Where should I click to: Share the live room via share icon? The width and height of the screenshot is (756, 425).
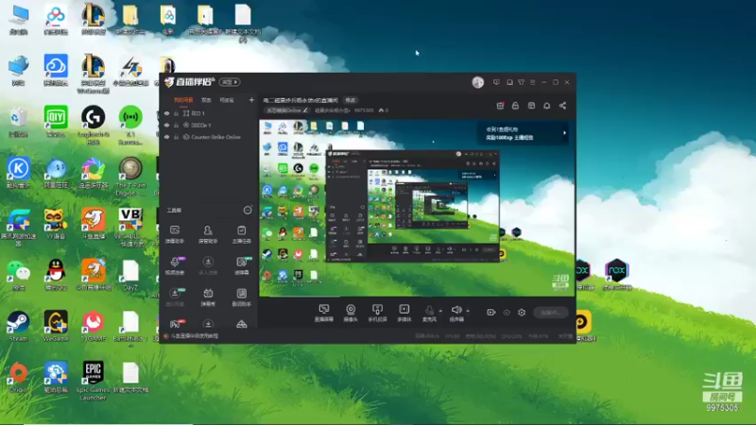point(562,106)
